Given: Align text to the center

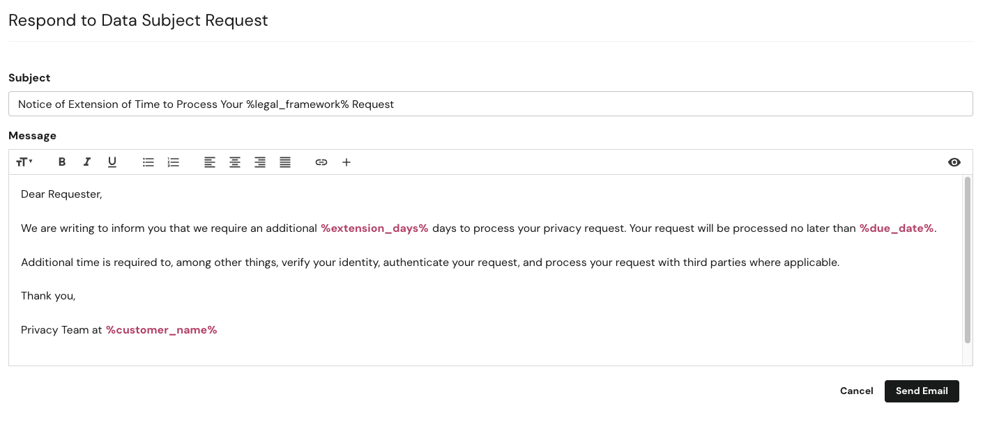Looking at the screenshot, I should 234,162.
